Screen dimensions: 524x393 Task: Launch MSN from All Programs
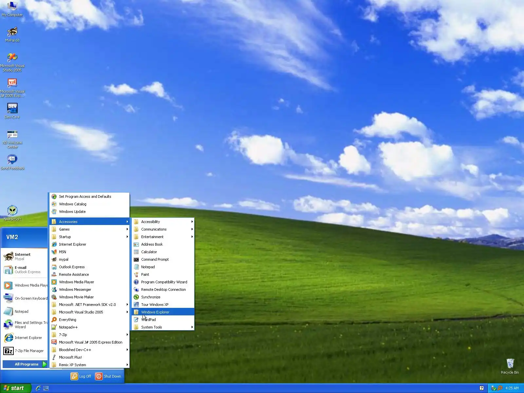[89, 252]
